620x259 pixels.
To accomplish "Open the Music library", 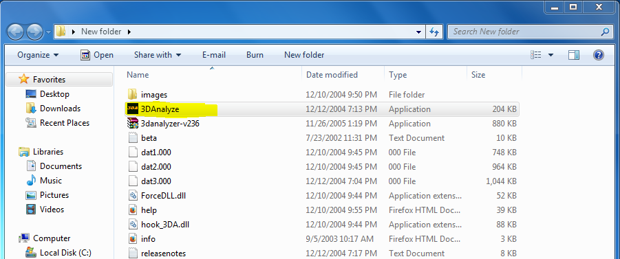I will pos(51,181).
